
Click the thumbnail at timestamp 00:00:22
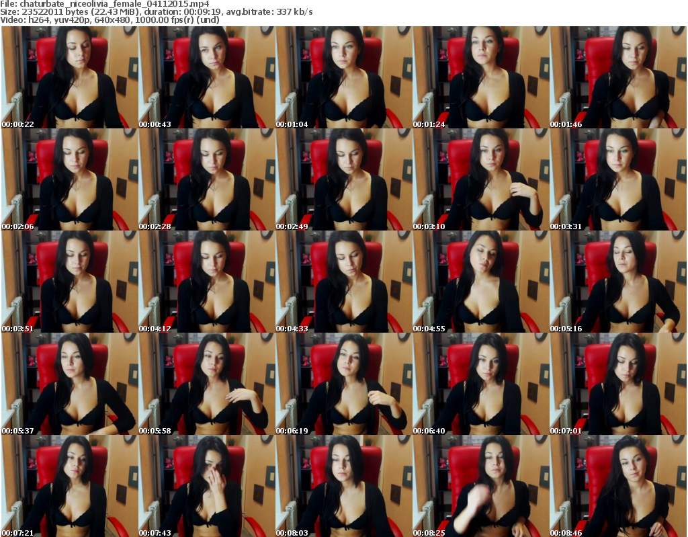pos(69,77)
